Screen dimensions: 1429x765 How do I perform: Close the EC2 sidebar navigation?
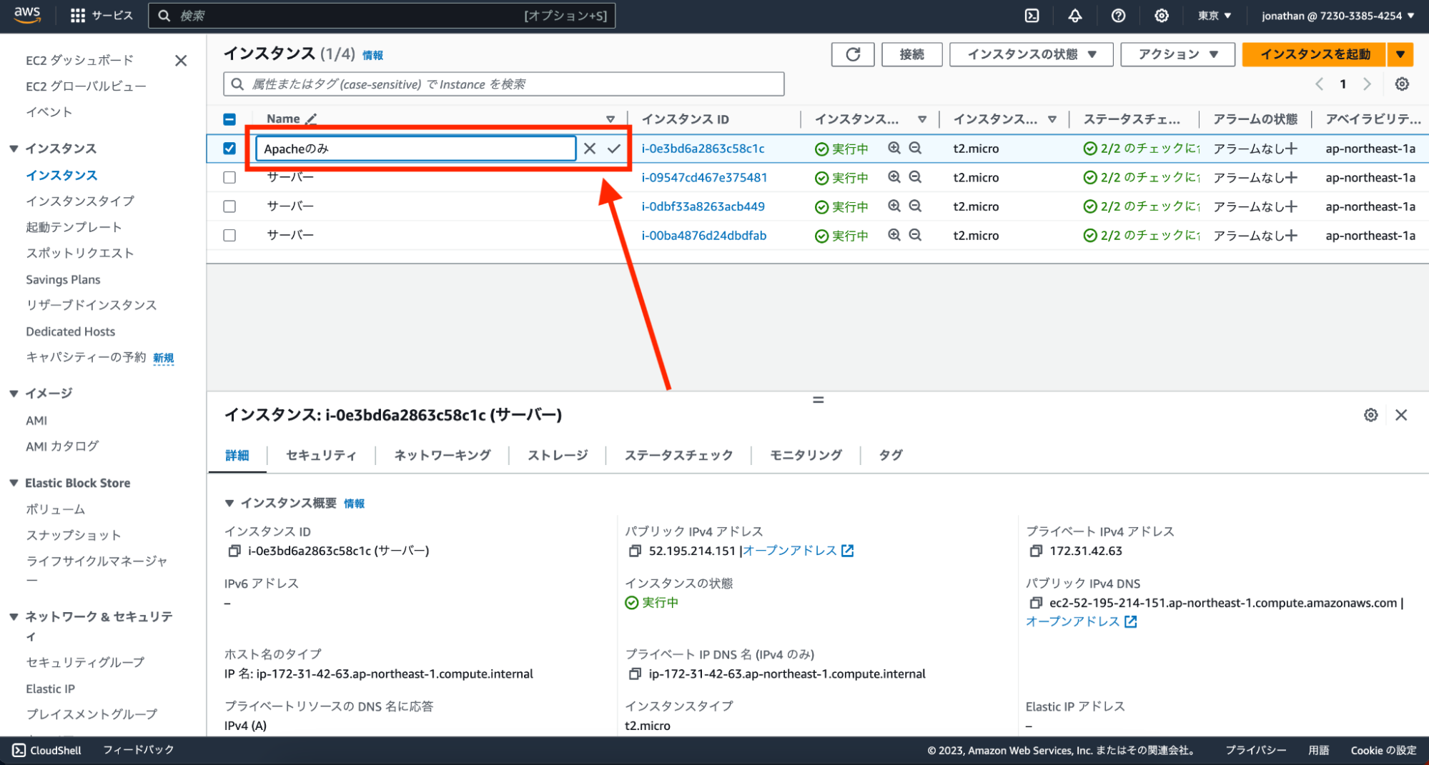point(181,61)
